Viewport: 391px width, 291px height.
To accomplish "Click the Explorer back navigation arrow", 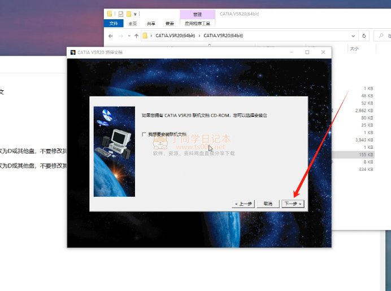I will (x=111, y=36).
